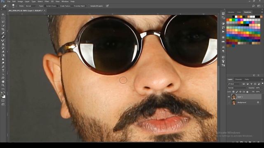Screen dimensions: 264x148
Task: Open the File menu
Action: [9, 1]
